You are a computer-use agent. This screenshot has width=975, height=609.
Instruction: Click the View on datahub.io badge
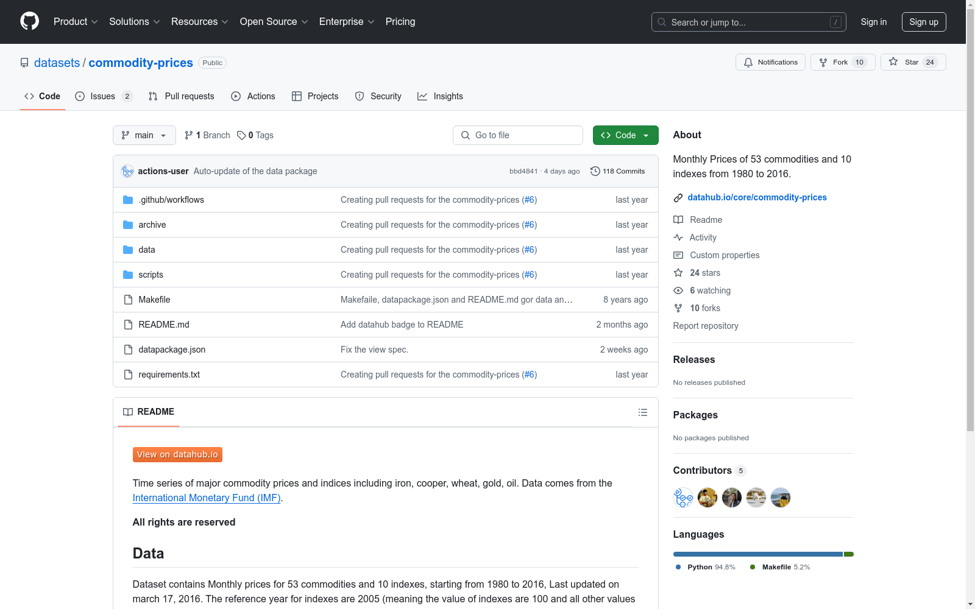pyautogui.click(x=177, y=455)
